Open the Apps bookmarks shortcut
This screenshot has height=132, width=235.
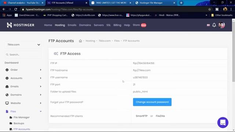(7, 15)
